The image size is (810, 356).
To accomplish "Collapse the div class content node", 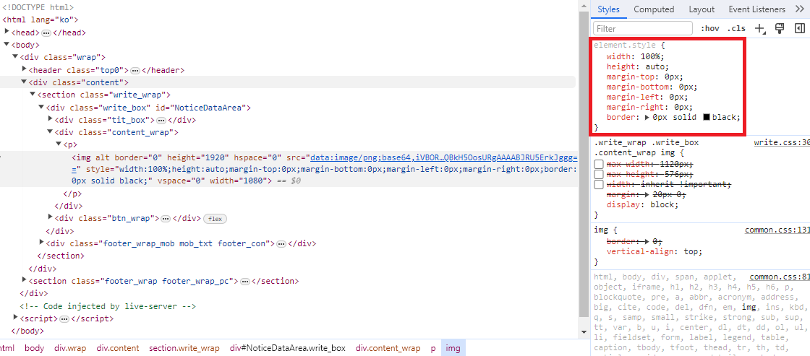I will pos(24,82).
